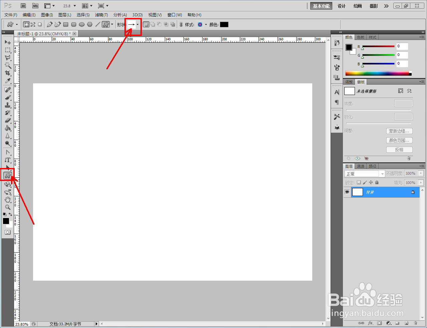Select the Eraser tool

tap(8, 120)
